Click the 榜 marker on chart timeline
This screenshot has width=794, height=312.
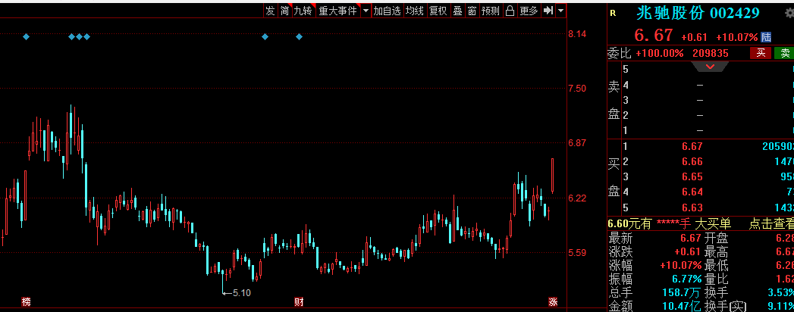(27, 302)
